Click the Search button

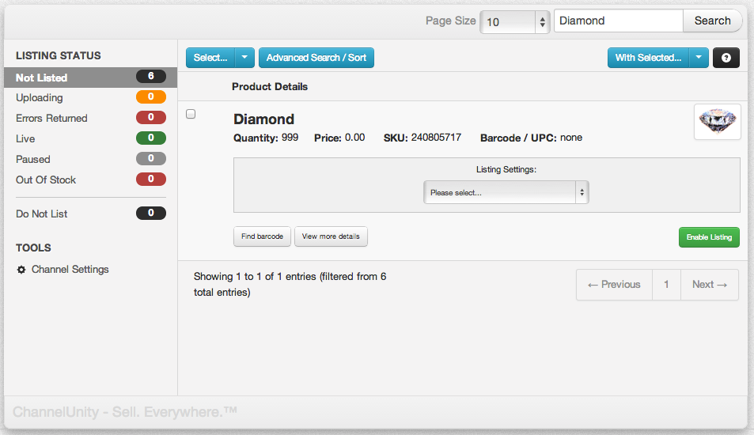click(x=712, y=21)
